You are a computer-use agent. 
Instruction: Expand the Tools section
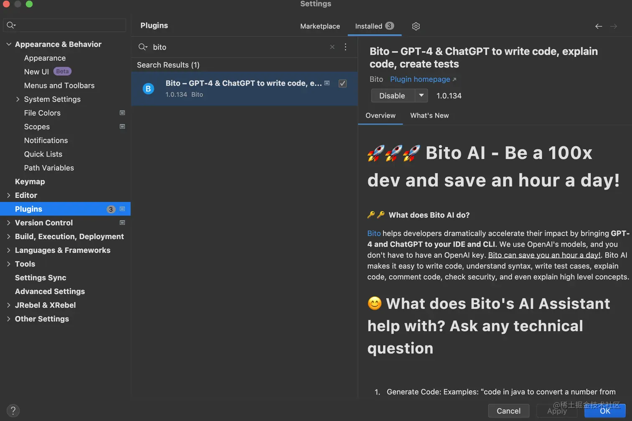[x=8, y=264]
